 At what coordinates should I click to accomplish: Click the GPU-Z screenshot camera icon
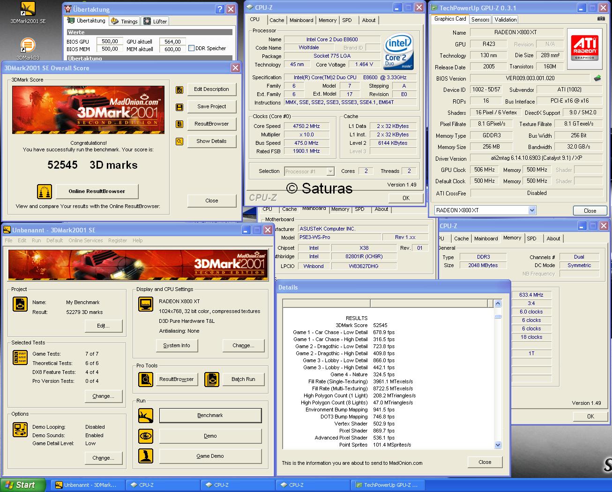click(601, 19)
